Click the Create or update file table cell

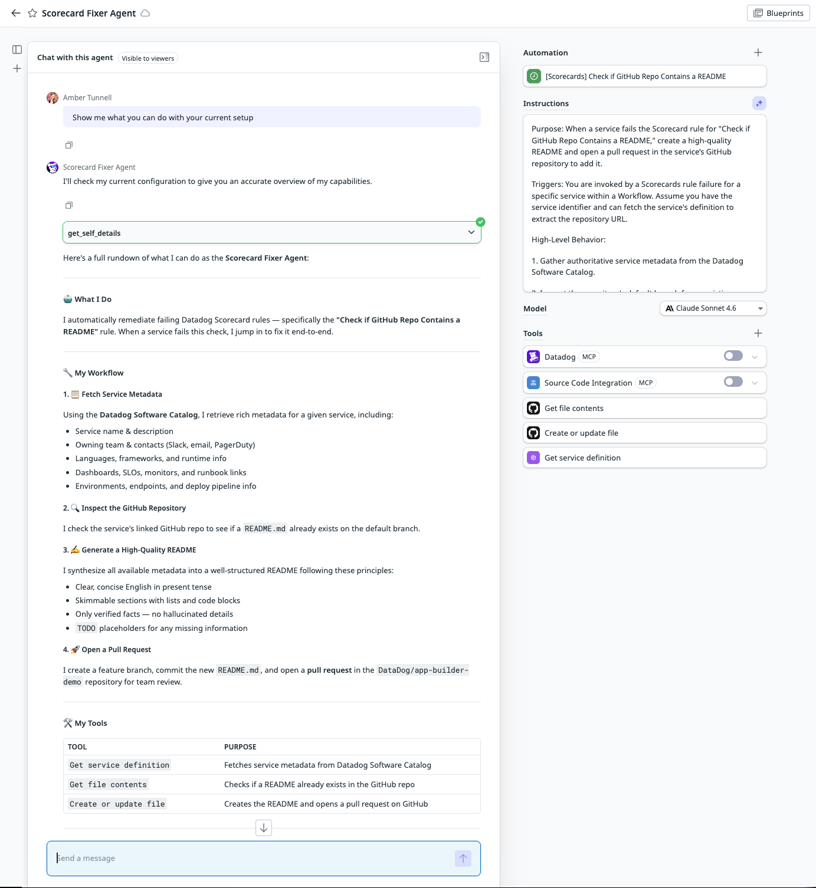(117, 804)
